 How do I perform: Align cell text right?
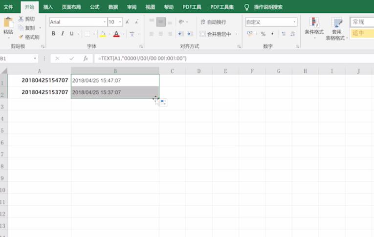[x=170, y=34]
